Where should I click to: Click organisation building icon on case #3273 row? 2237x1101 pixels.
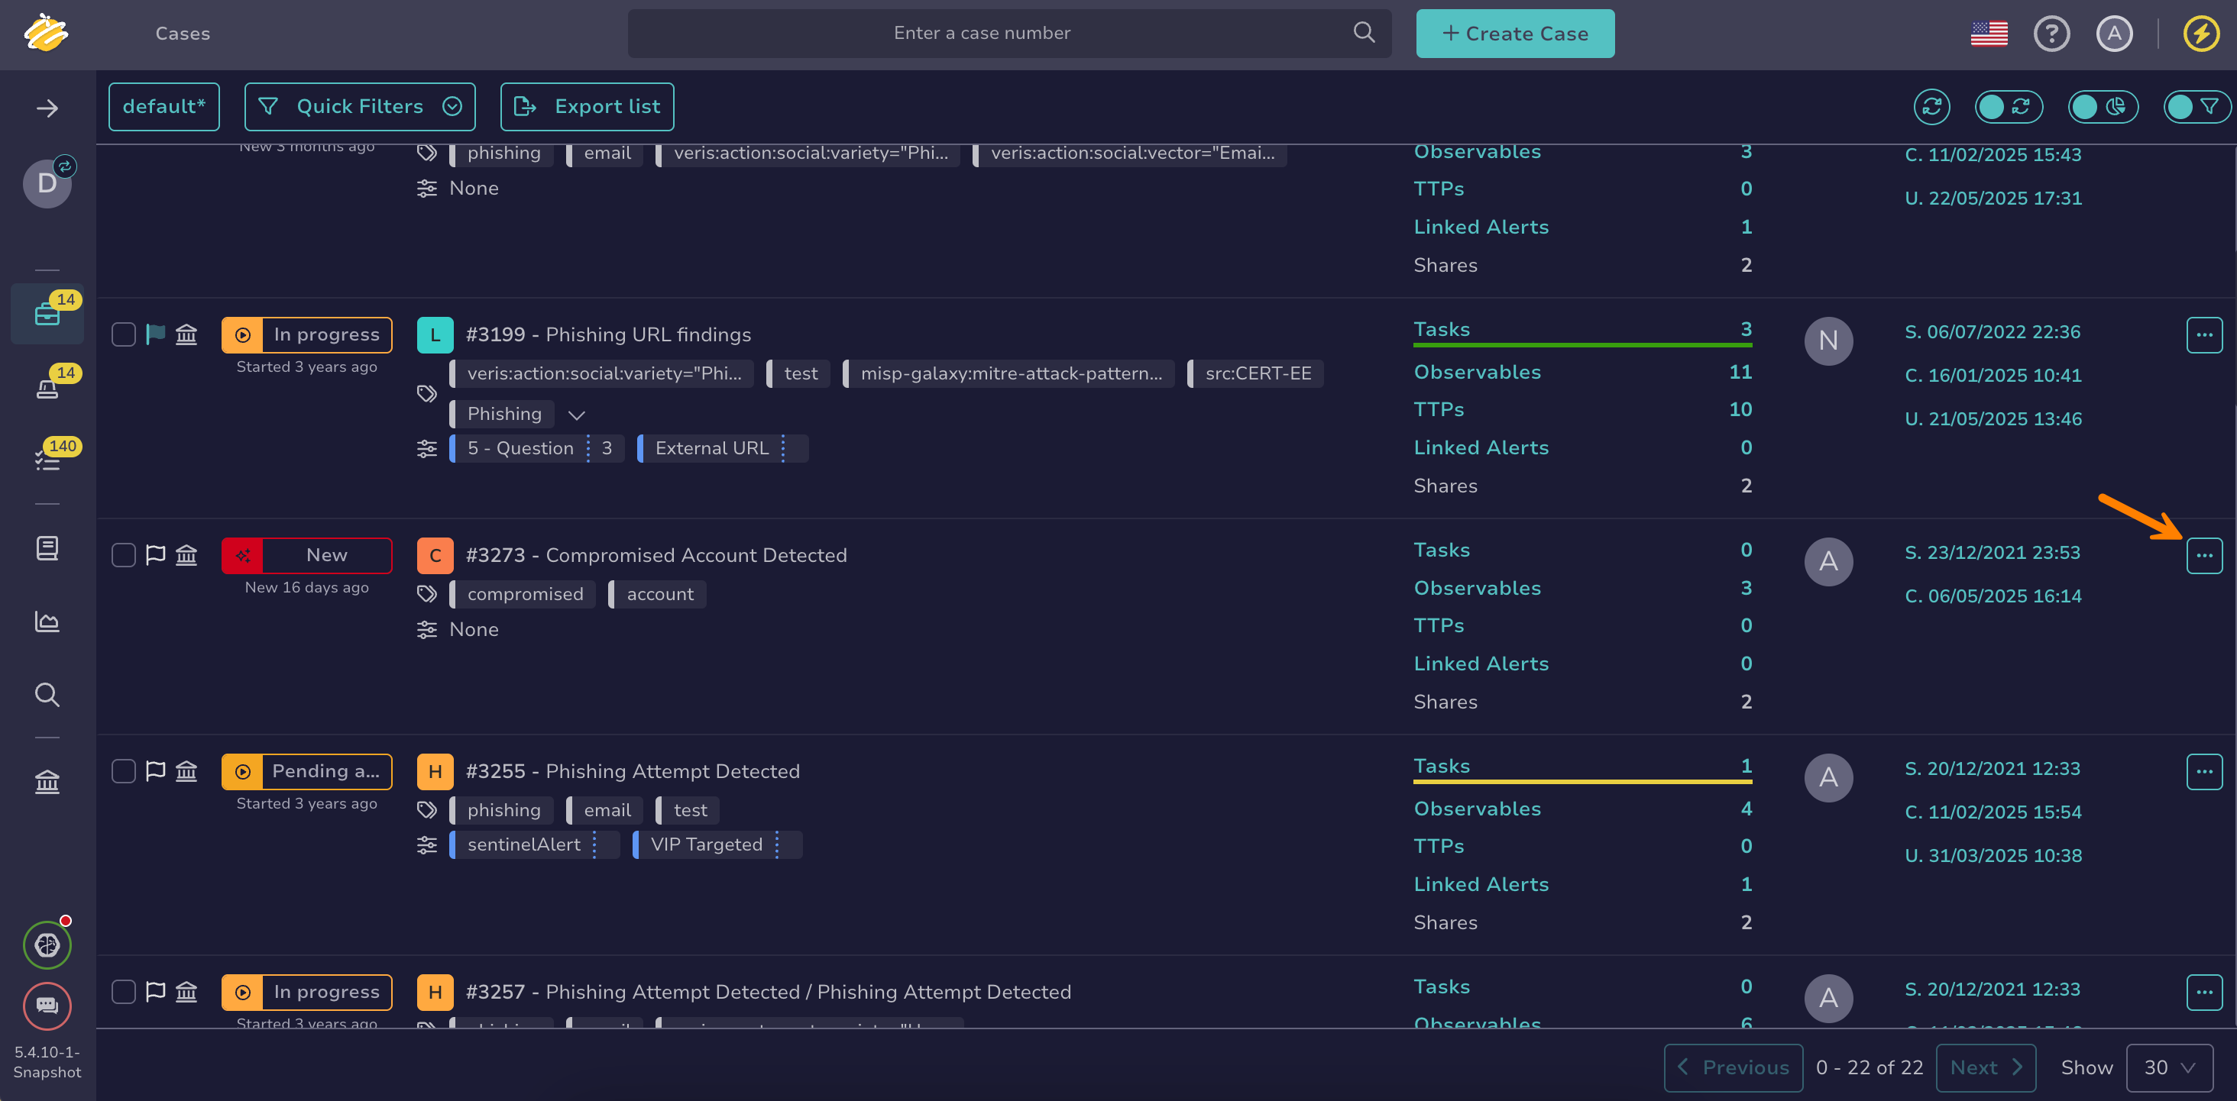(x=186, y=555)
